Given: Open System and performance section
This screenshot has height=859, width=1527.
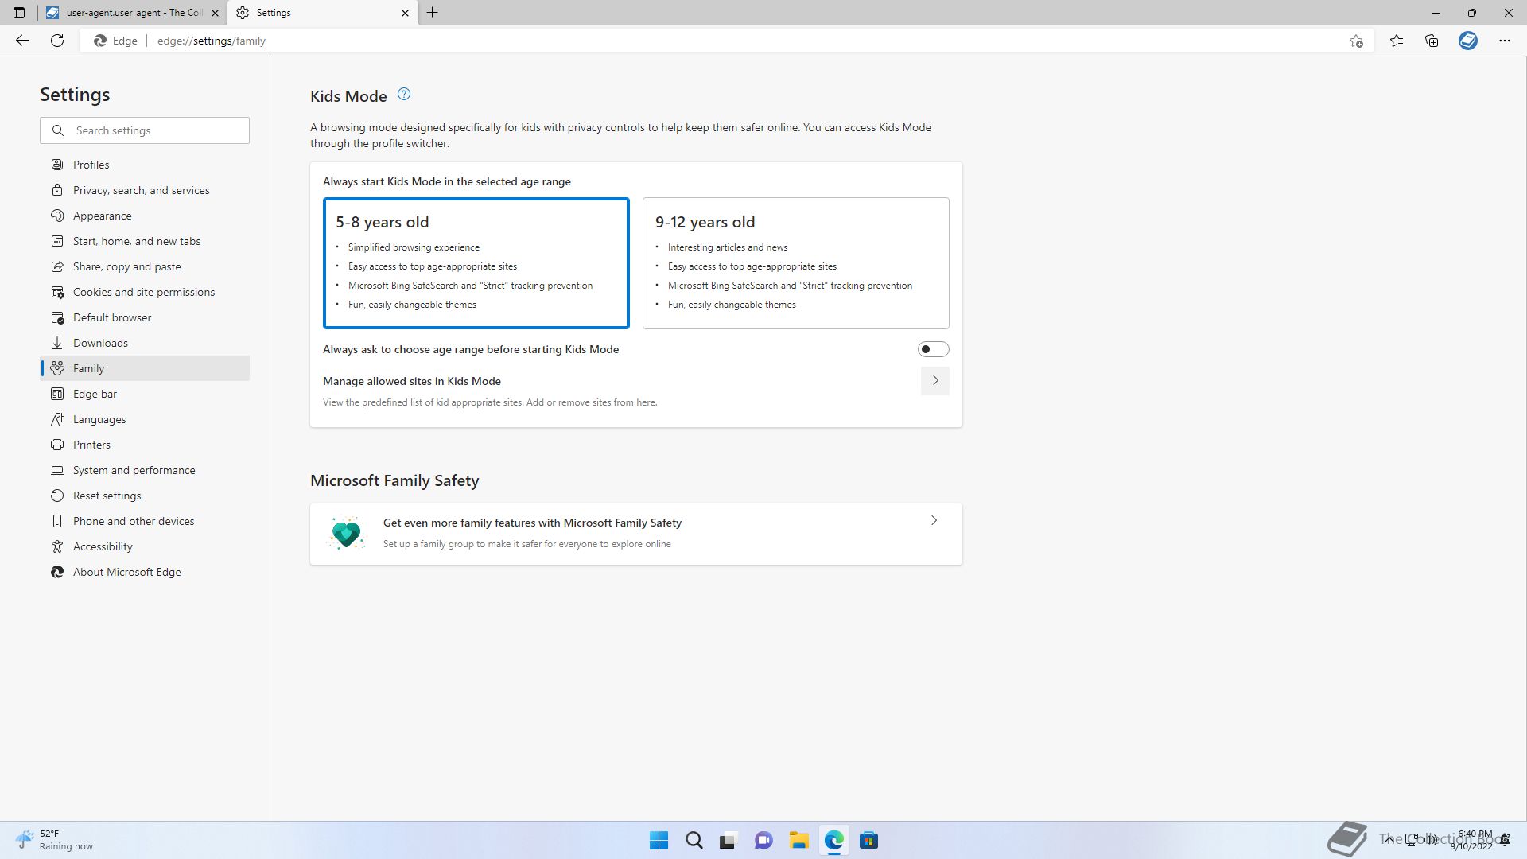Looking at the screenshot, I should 145,470.
